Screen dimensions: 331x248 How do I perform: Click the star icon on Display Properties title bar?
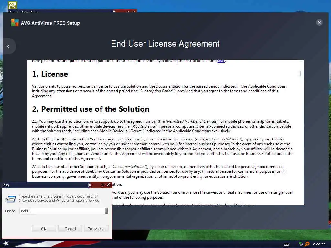[114, 11]
